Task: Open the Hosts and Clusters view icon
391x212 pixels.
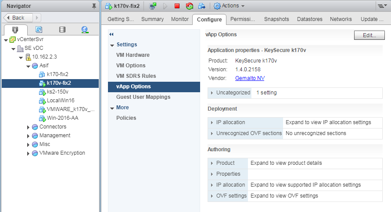Action: [x=16, y=30]
